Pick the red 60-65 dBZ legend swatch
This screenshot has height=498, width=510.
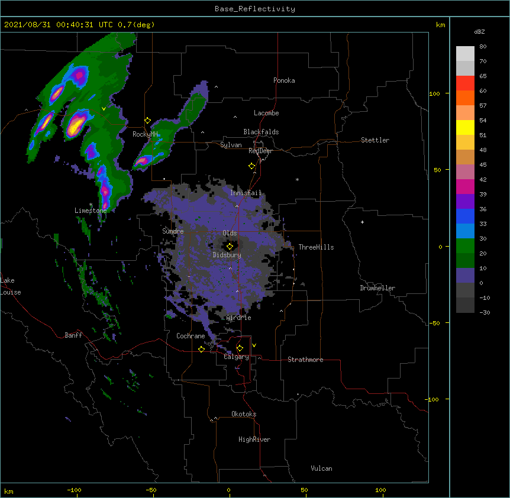tap(465, 83)
